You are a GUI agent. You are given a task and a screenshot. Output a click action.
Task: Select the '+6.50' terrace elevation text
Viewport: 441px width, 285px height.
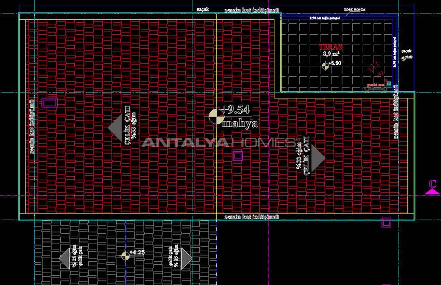point(335,63)
